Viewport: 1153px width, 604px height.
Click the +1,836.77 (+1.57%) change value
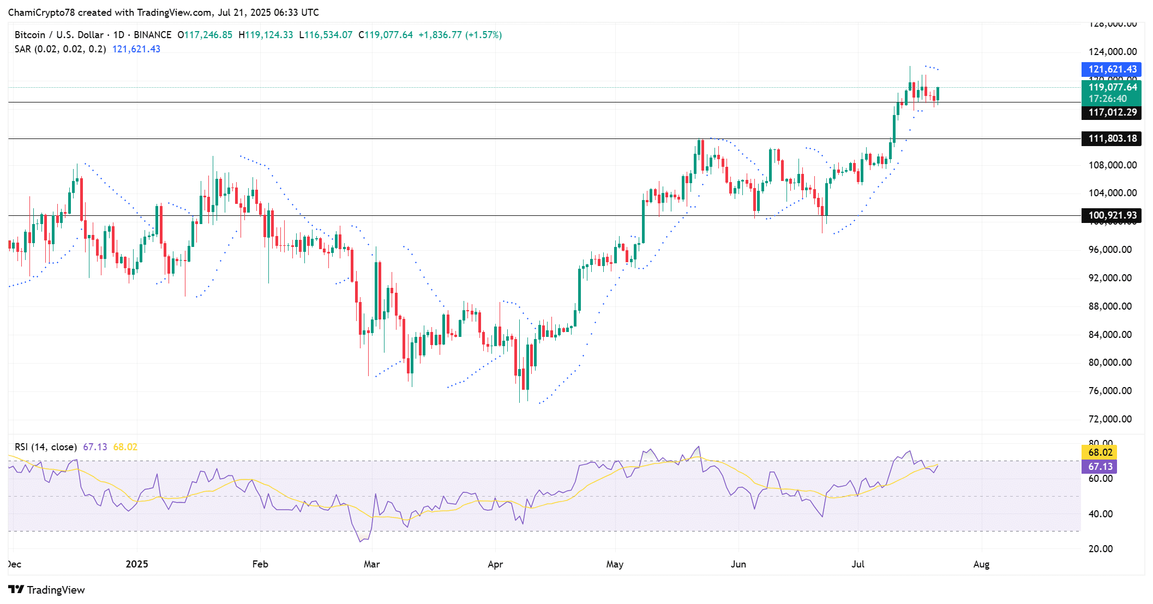(460, 35)
